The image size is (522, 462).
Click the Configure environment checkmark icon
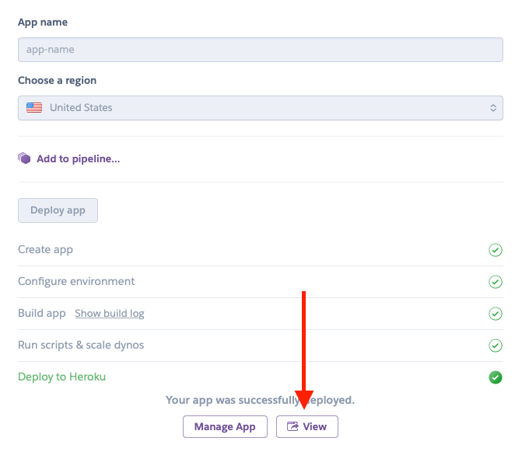[x=496, y=282]
